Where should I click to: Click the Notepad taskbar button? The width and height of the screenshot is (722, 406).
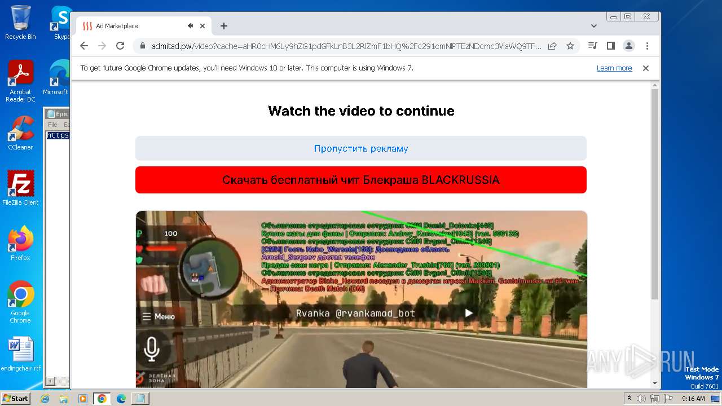[140, 399]
